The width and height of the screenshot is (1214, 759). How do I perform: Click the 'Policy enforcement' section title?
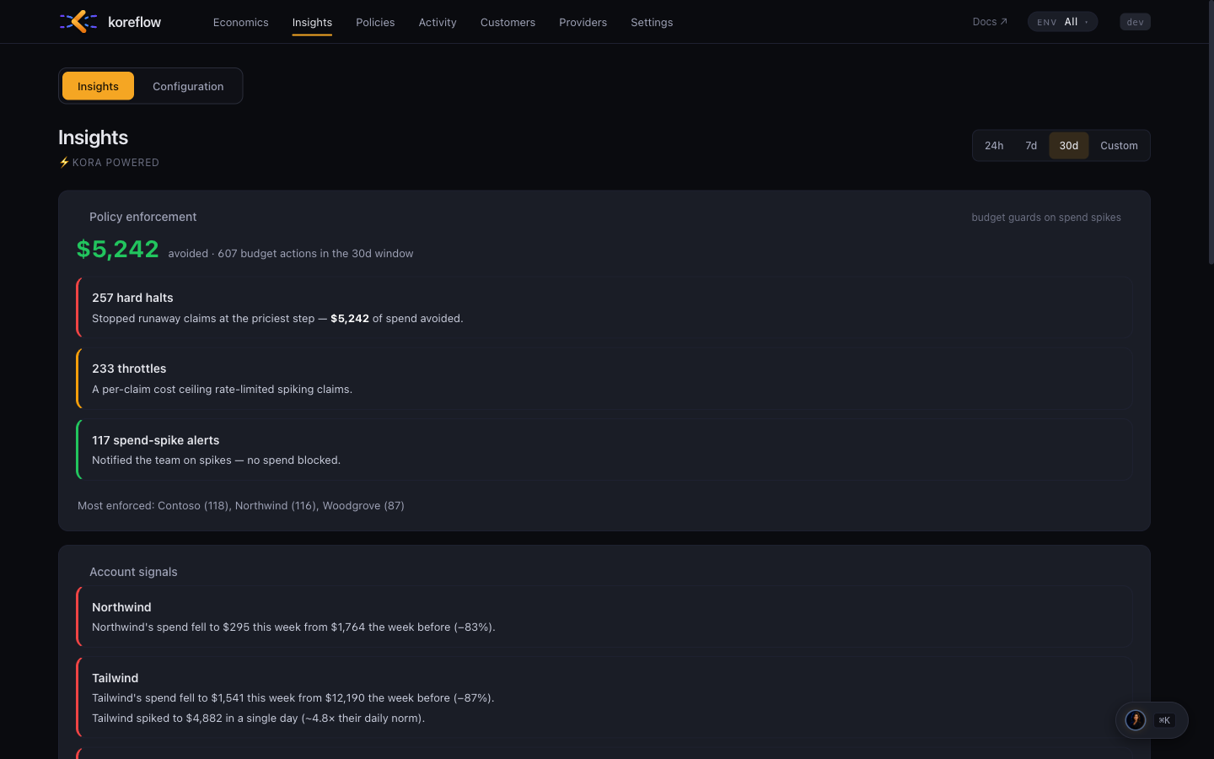(143, 217)
